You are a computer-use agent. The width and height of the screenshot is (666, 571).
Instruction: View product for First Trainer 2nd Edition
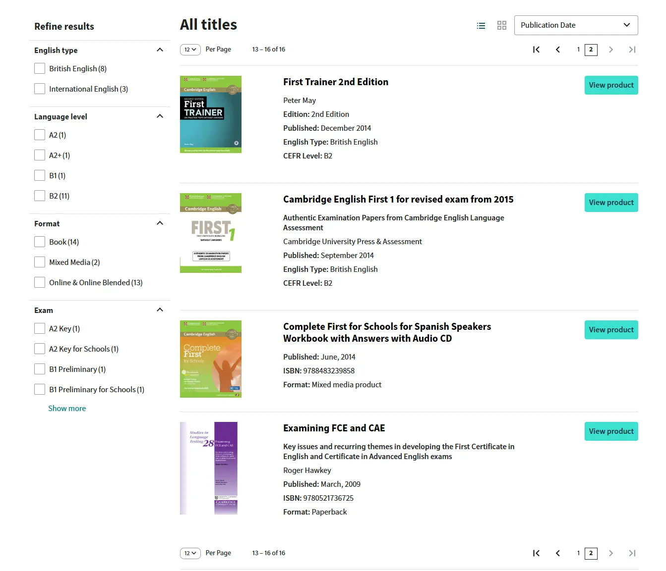[x=611, y=85]
